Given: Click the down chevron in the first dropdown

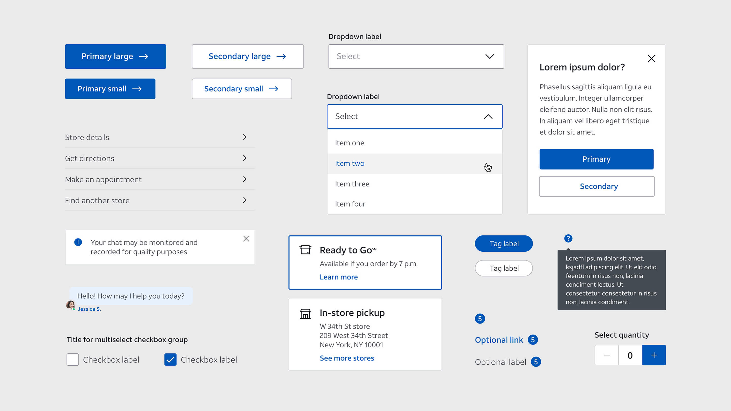Looking at the screenshot, I should point(490,56).
